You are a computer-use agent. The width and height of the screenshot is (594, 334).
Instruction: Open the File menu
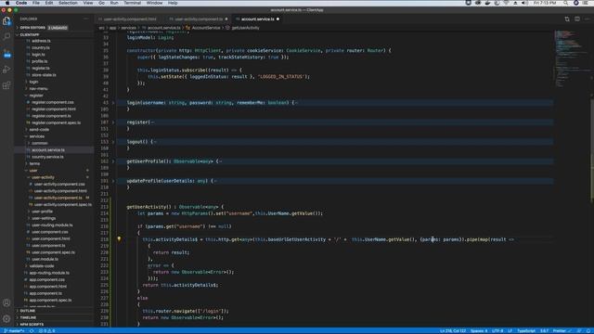coord(36,3)
